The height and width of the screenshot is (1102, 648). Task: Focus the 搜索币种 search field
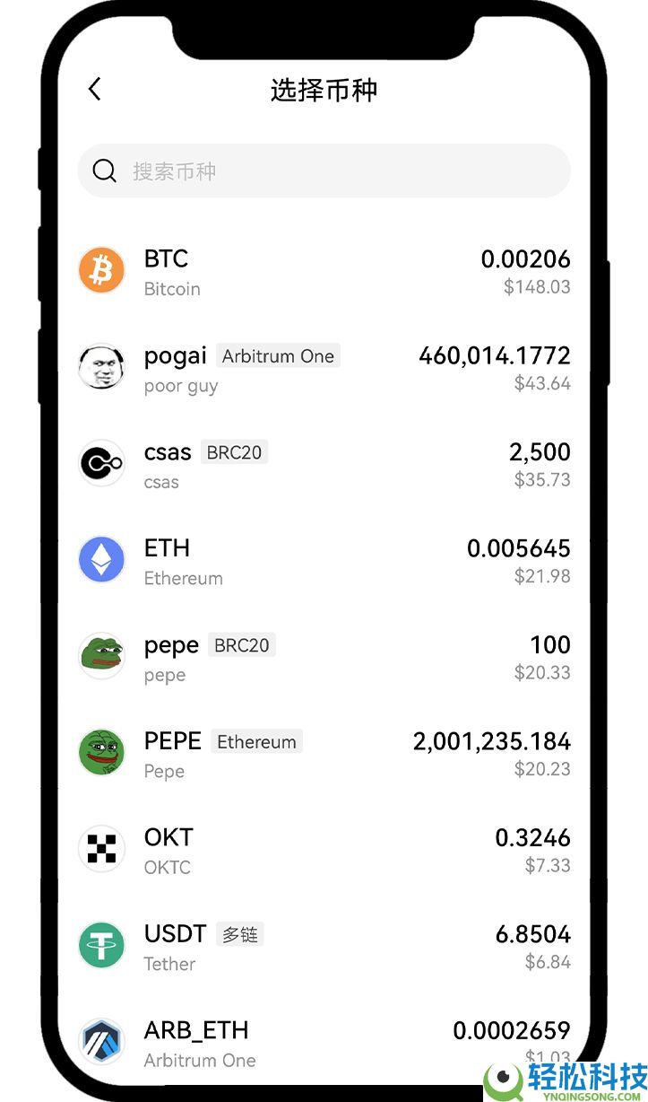tap(341, 171)
